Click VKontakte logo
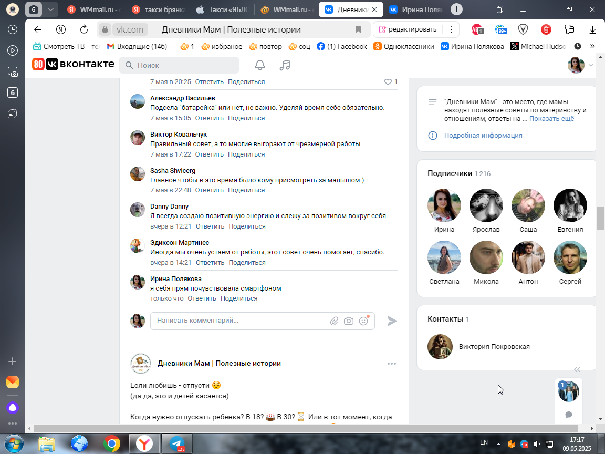 (x=74, y=64)
